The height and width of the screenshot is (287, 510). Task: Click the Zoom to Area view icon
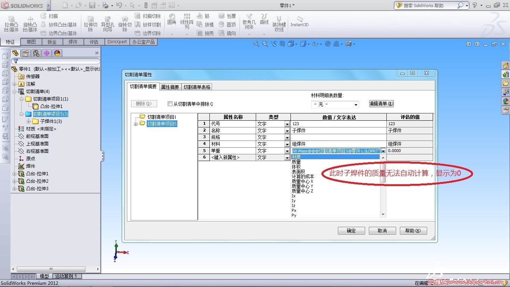[265, 44]
